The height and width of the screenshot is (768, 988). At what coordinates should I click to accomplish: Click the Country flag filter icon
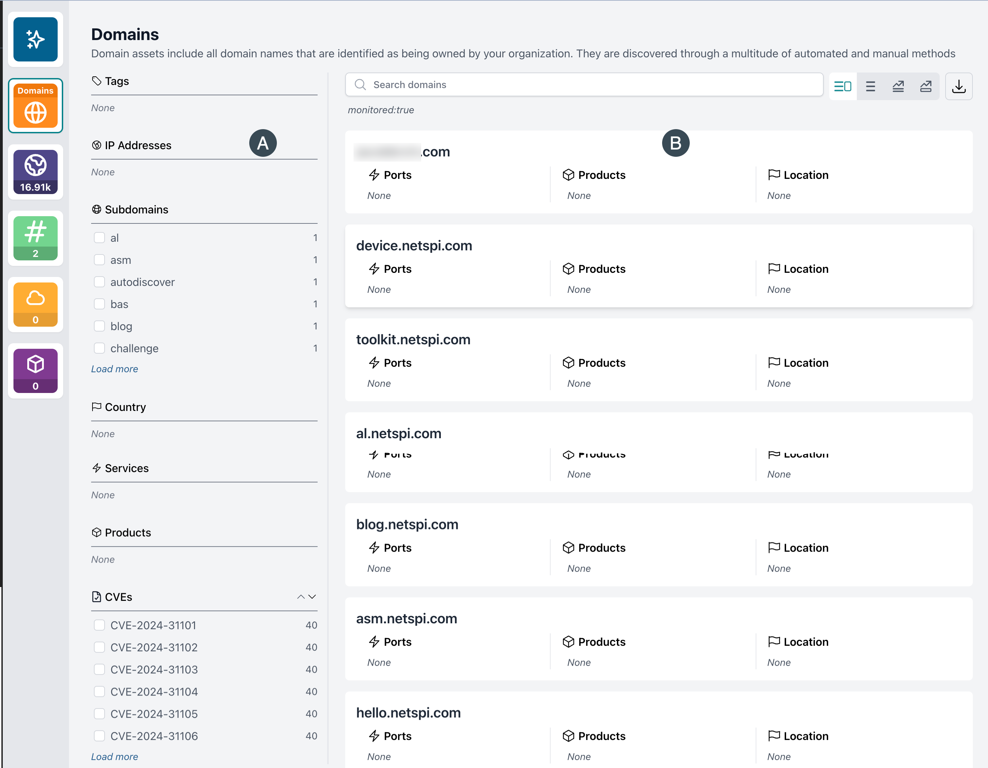[96, 407]
